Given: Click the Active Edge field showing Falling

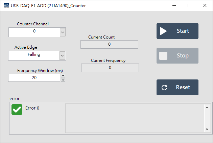Looking at the screenshot, I should coord(34,55).
